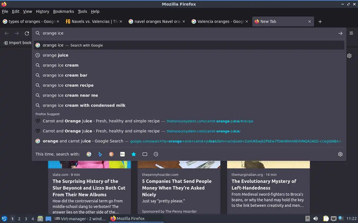
Task: Open the new tab personalize gear icon
Action: pos(349,56)
